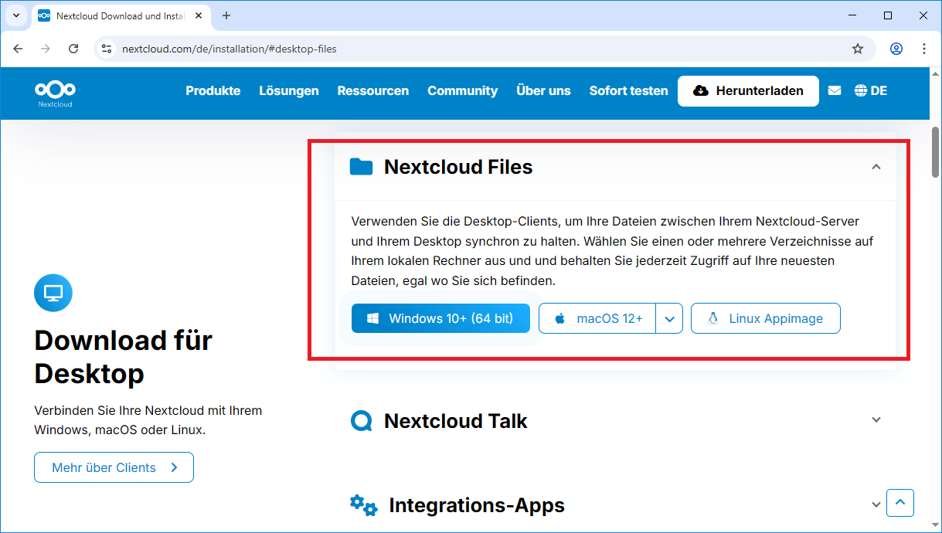
Task: Click the Herunterladen button
Action: pos(748,90)
